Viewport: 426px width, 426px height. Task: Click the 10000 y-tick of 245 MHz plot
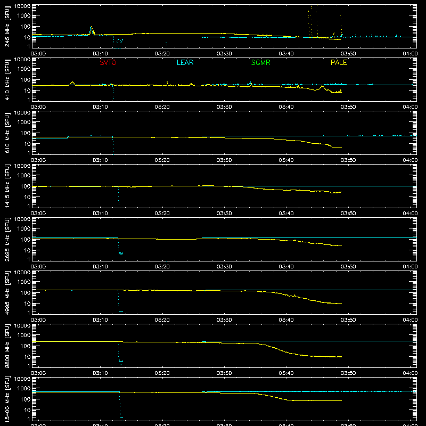(x=22, y=6)
